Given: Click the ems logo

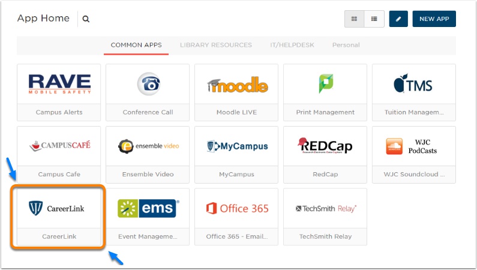Looking at the screenshot, I should click(x=148, y=208).
